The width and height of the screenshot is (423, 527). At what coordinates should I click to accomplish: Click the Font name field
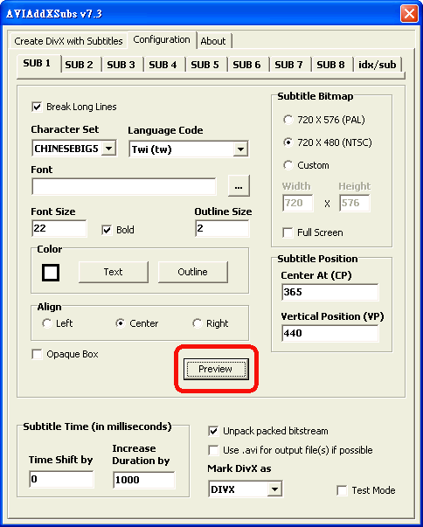[x=123, y=186]
